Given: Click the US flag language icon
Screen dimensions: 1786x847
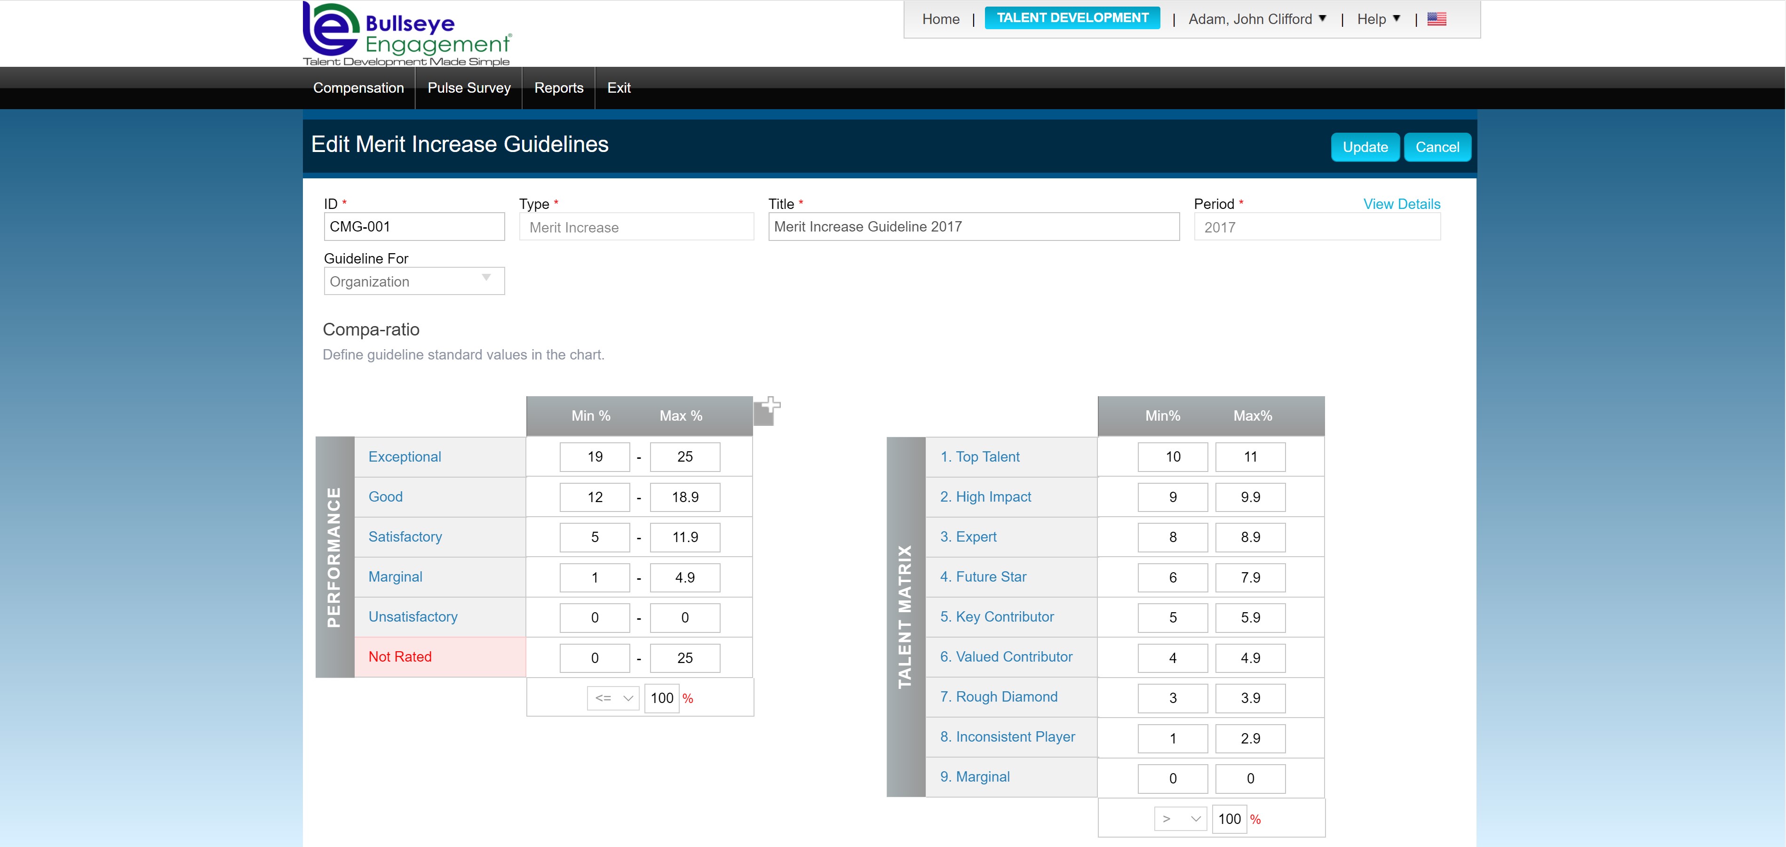Looking at the screenshot, I should point(1437,19).
